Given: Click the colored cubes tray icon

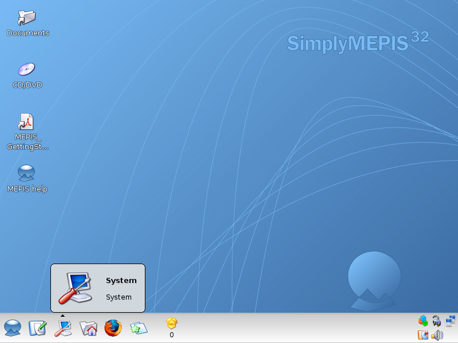Looking at the screenshot, I should 423,321.
